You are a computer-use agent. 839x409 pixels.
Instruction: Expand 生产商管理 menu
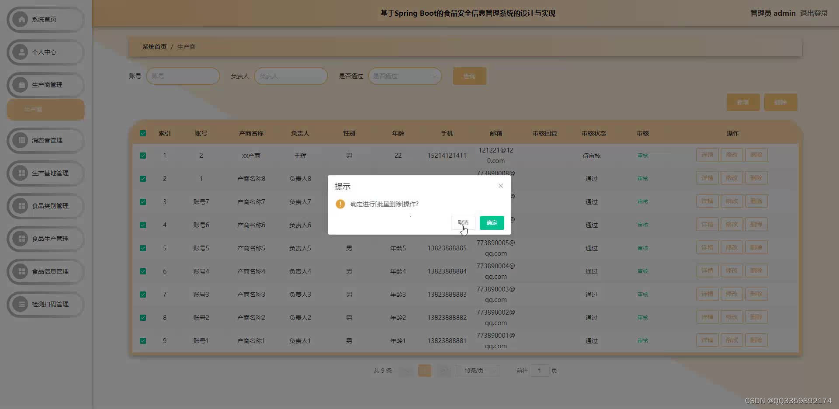click(x=45, y=85)
